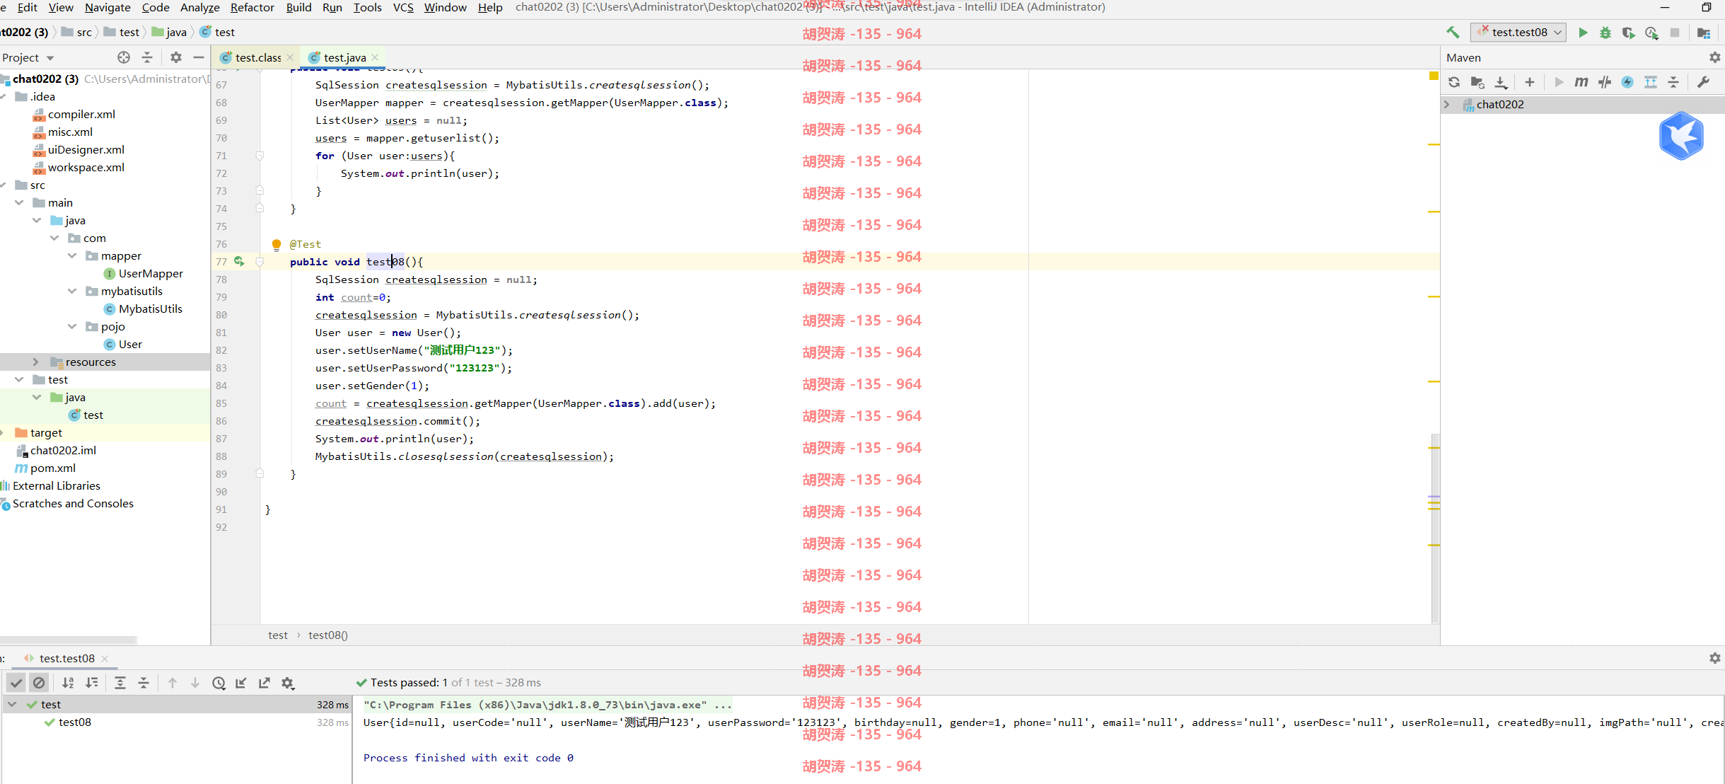Collapse the pojo package

tap(72, 326)
